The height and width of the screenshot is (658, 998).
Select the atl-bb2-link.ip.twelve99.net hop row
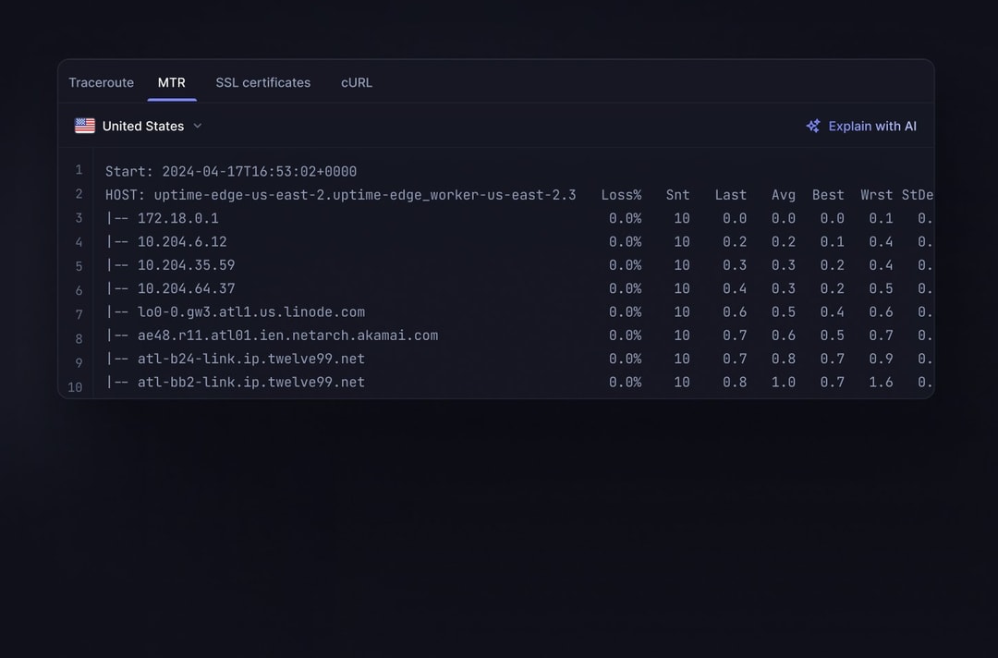pos(250,382)
